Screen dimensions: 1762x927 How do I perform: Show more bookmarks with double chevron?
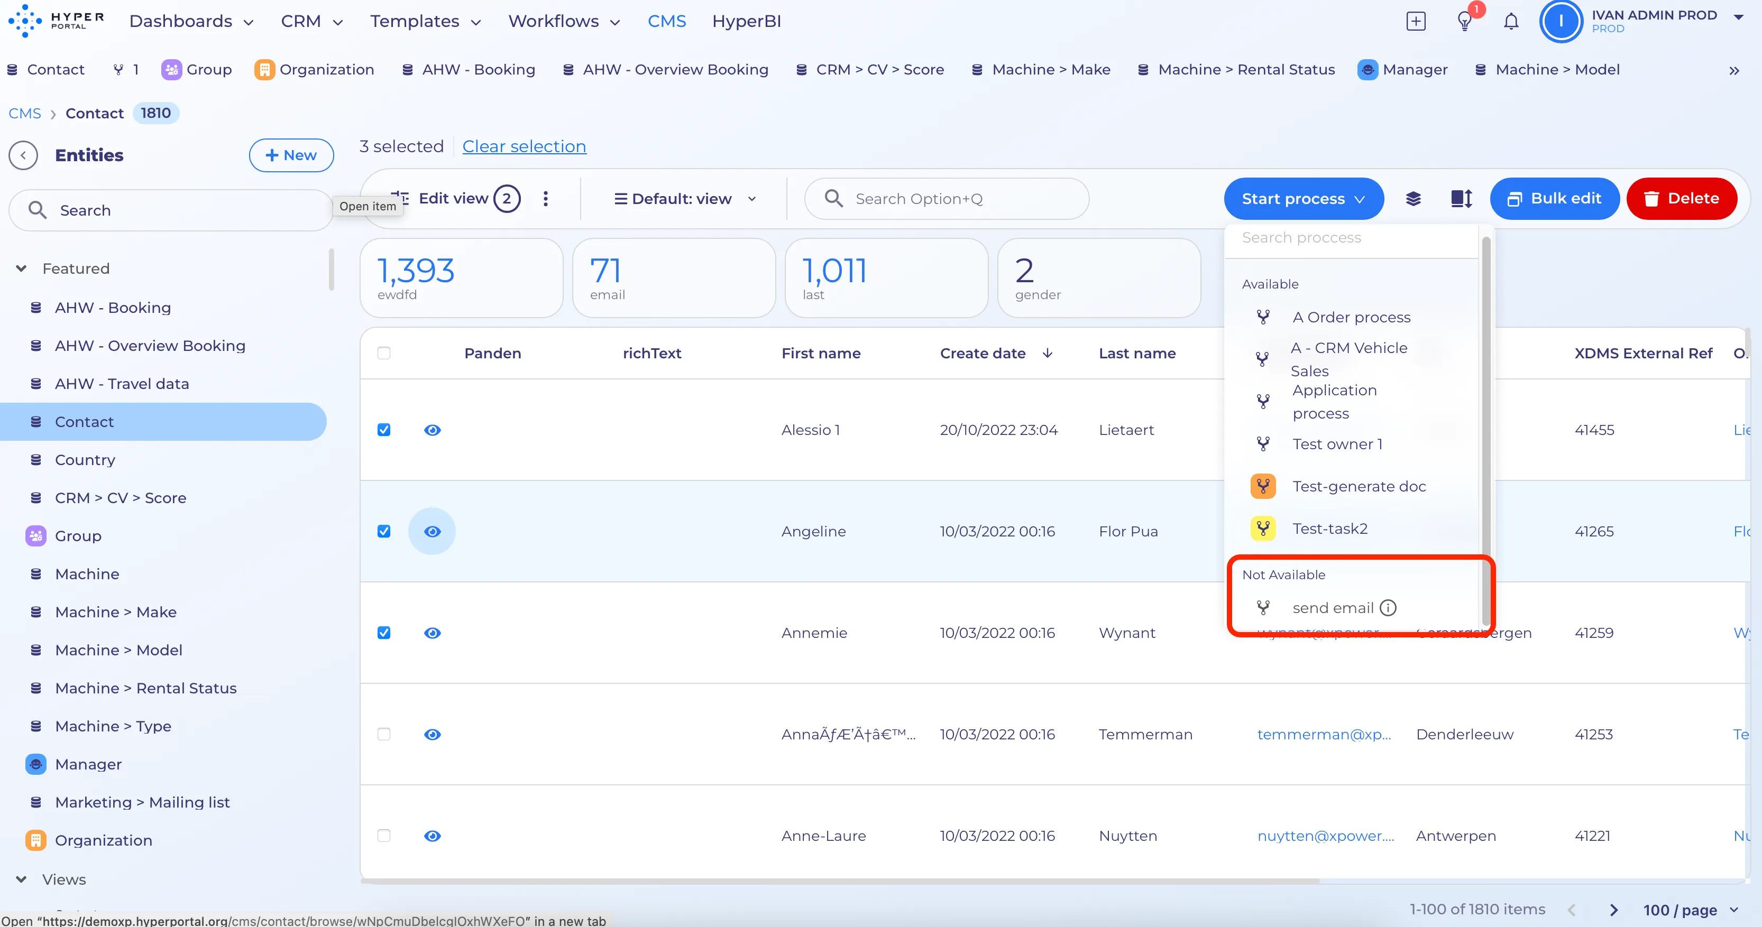point(1733,70)
